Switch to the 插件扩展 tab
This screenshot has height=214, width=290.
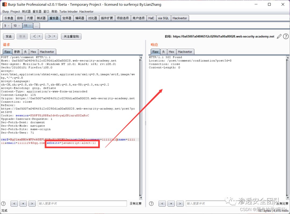[107, 18]
